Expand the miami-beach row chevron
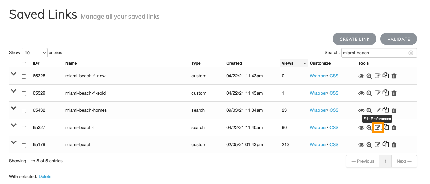430x184 pixels. (14, 142)
